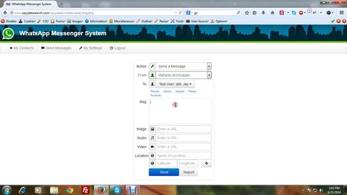347x195 pixels.
Task: Click the locate-me crosshair button
Action: click(206, 164)
